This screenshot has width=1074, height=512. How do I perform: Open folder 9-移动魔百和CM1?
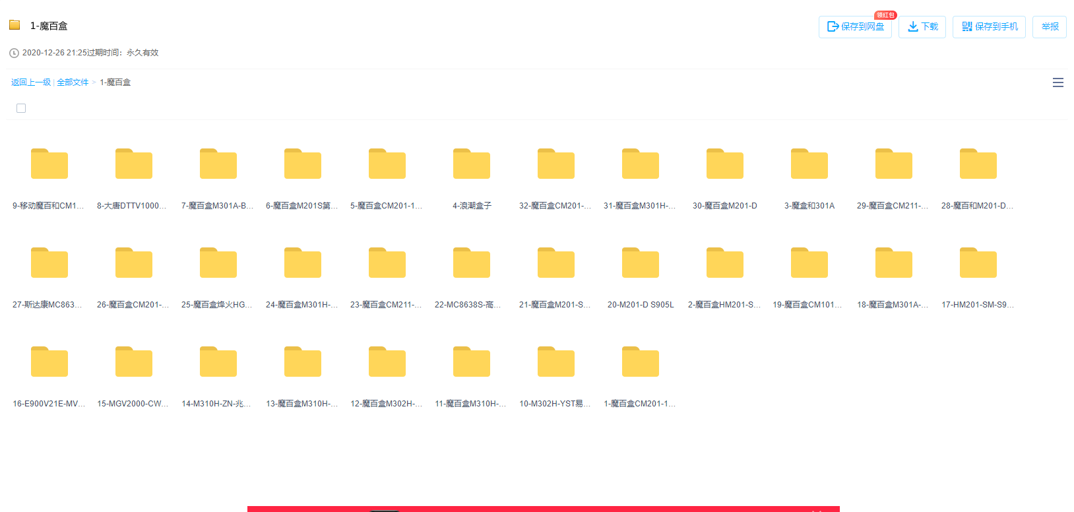click(49, 164)
